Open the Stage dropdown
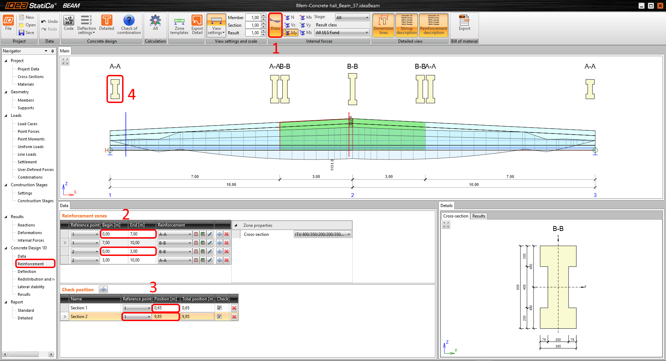This screenshot has height=361, width=666. tap(352, 17)
